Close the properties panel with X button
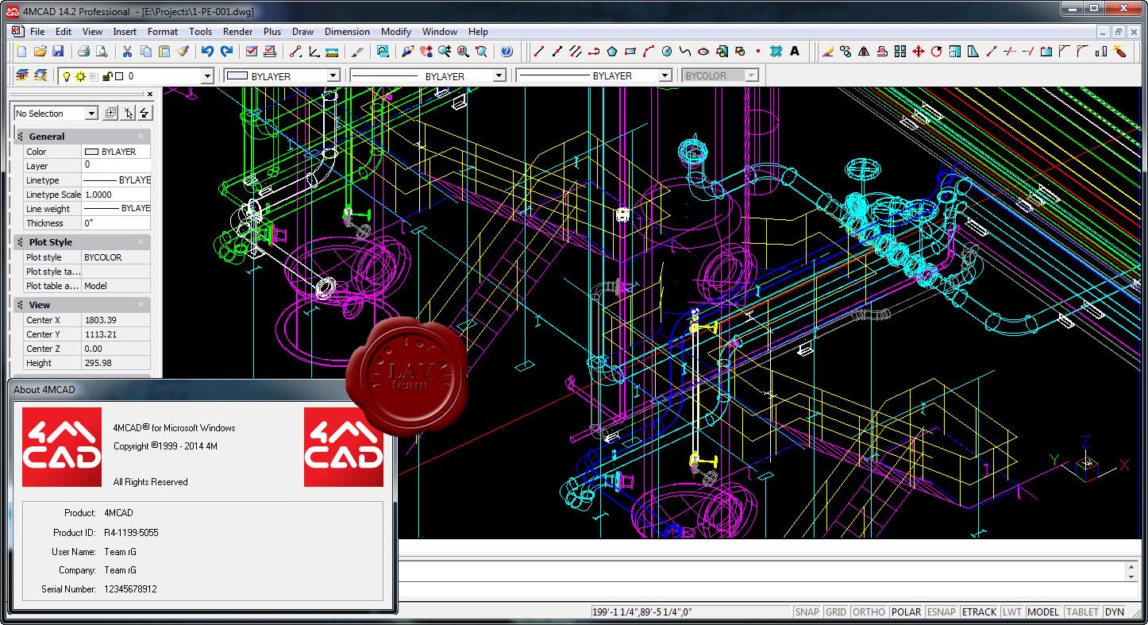 coord(150,94)
